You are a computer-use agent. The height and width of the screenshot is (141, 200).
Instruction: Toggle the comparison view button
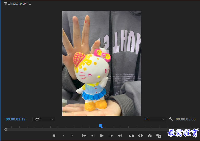point(159,136)
